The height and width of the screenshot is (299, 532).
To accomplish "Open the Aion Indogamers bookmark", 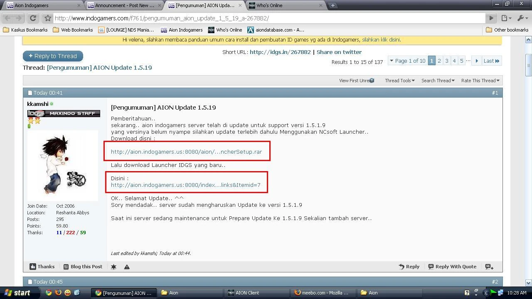I will pos(182,30).
